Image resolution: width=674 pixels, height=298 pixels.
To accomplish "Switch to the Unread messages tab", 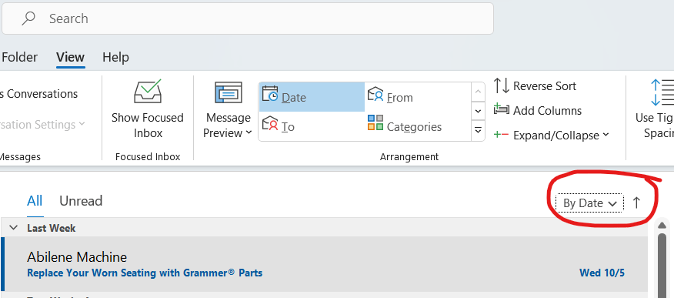I will 81,201.
